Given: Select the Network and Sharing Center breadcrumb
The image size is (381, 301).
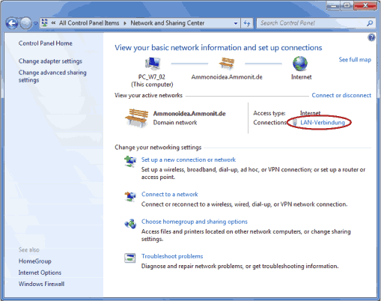Looking at the screenshot, I should [168, 23].
